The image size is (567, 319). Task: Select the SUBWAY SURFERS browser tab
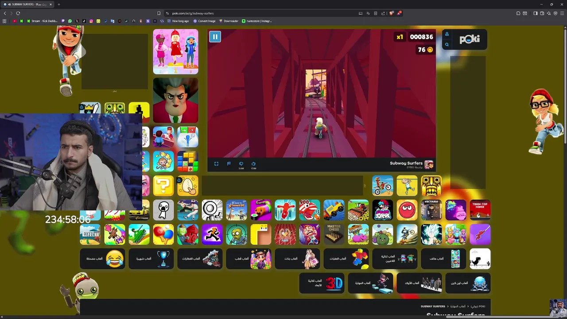click(x=27, y=4)
